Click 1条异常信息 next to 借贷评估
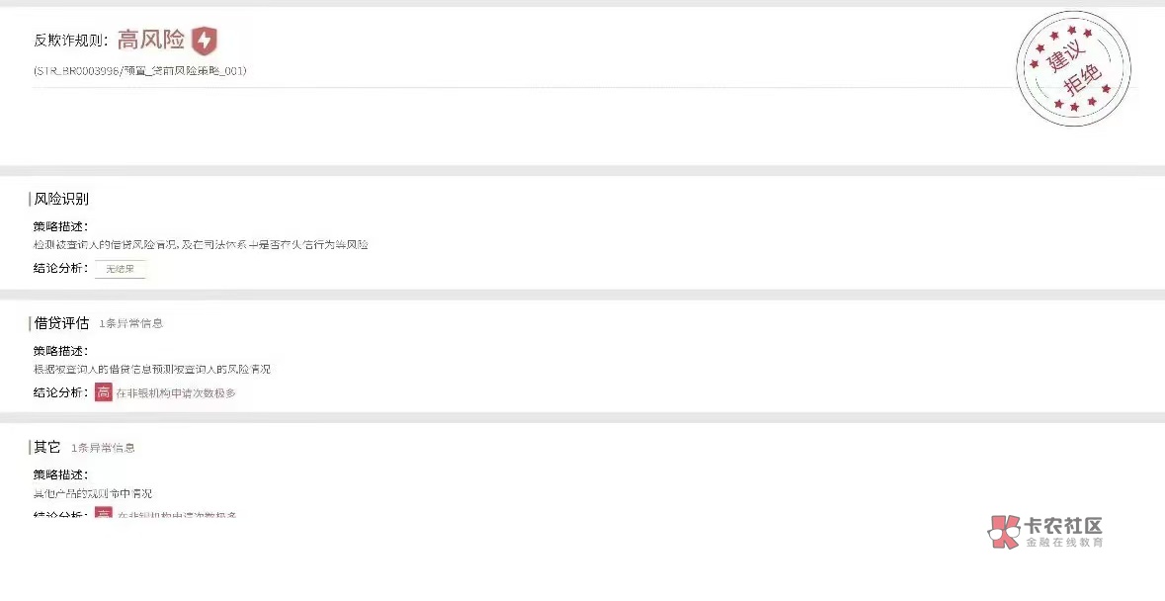 [x=131, y=324]
